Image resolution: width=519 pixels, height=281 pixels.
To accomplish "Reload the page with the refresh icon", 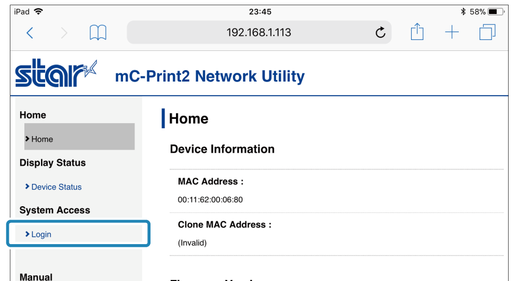I will [380, 33].
